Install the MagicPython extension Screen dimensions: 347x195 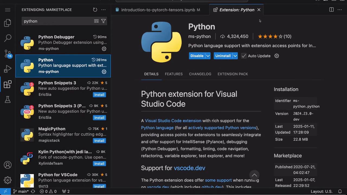point(99,141)
